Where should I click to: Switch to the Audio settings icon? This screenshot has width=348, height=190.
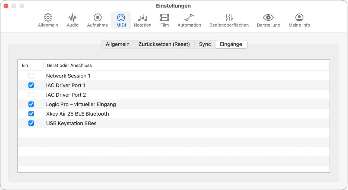click(x=72, y=20)
